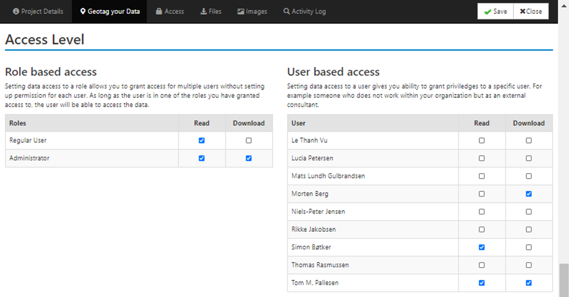Grant Read to Thomas Rasmussen
This screenshot has width=569, height=297.
[x=482, y=265]
